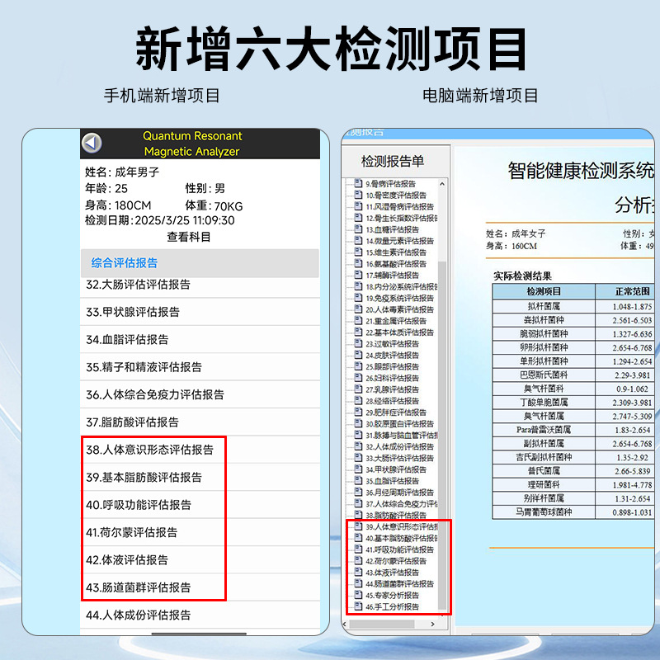Select 38.脂肪酸评估报告 in PC tree
The height and width of the screenshot is (660, 660).
point(396,515)
